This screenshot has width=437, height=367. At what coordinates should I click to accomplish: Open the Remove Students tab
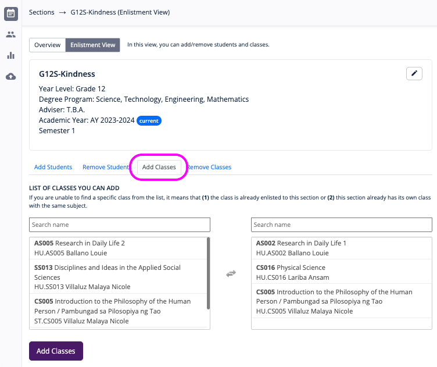coord(105,167)
